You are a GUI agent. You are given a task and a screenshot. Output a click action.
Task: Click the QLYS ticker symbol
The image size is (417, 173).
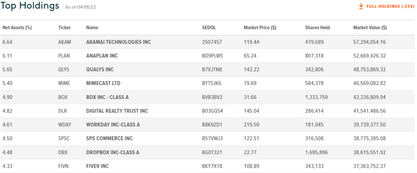(x=64, y=69)
